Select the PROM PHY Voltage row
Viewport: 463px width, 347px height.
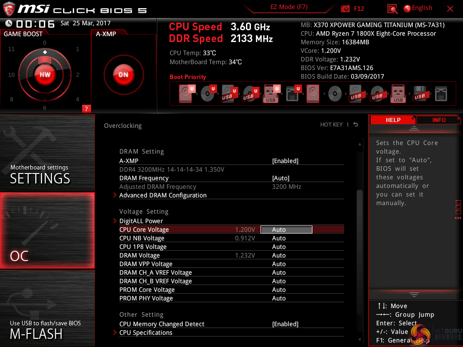pyautogui.click(x=231, y=298)
